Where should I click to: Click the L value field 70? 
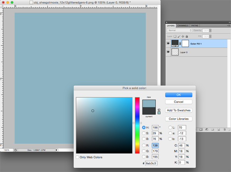click(x=182, y=127)
